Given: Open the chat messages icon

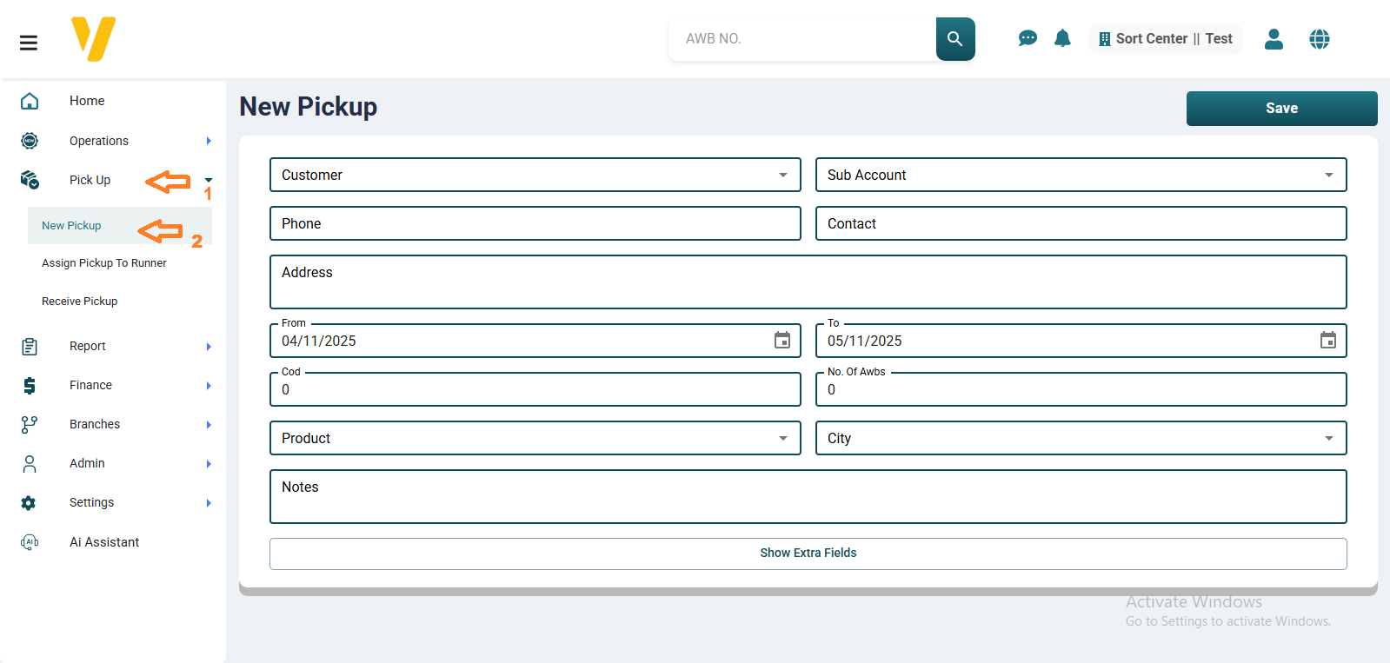Looking at the screenshot, I should pyautogui.click(x=1028, y=38).
